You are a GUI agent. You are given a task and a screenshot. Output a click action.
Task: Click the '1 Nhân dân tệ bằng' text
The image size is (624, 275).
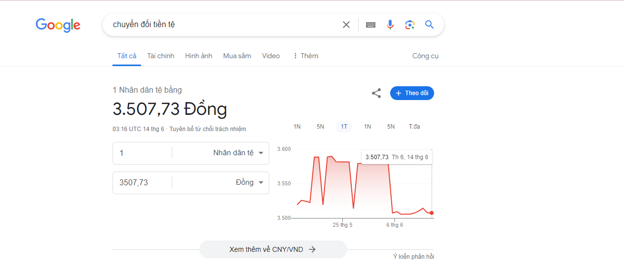coord(147,90)
